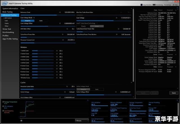The image size is (180, 124).
Task: Click the Save button
Action: point(174,93)
